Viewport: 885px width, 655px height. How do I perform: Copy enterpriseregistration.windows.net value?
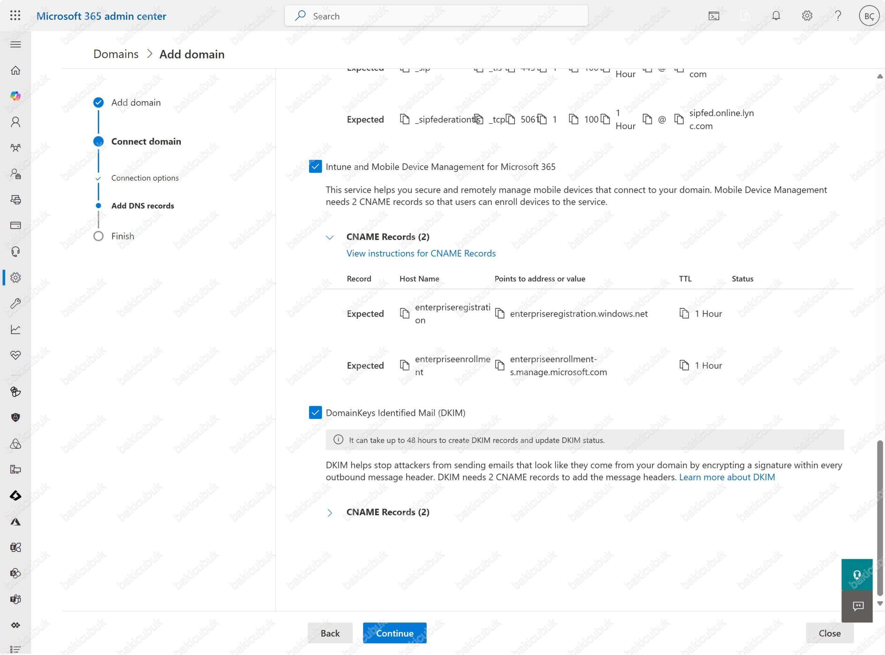500,313
